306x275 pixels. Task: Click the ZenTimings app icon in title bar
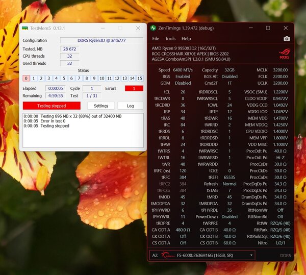(x=154, y=28)
